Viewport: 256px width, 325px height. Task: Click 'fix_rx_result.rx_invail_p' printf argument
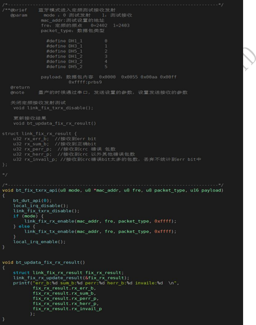pos(67,309)
